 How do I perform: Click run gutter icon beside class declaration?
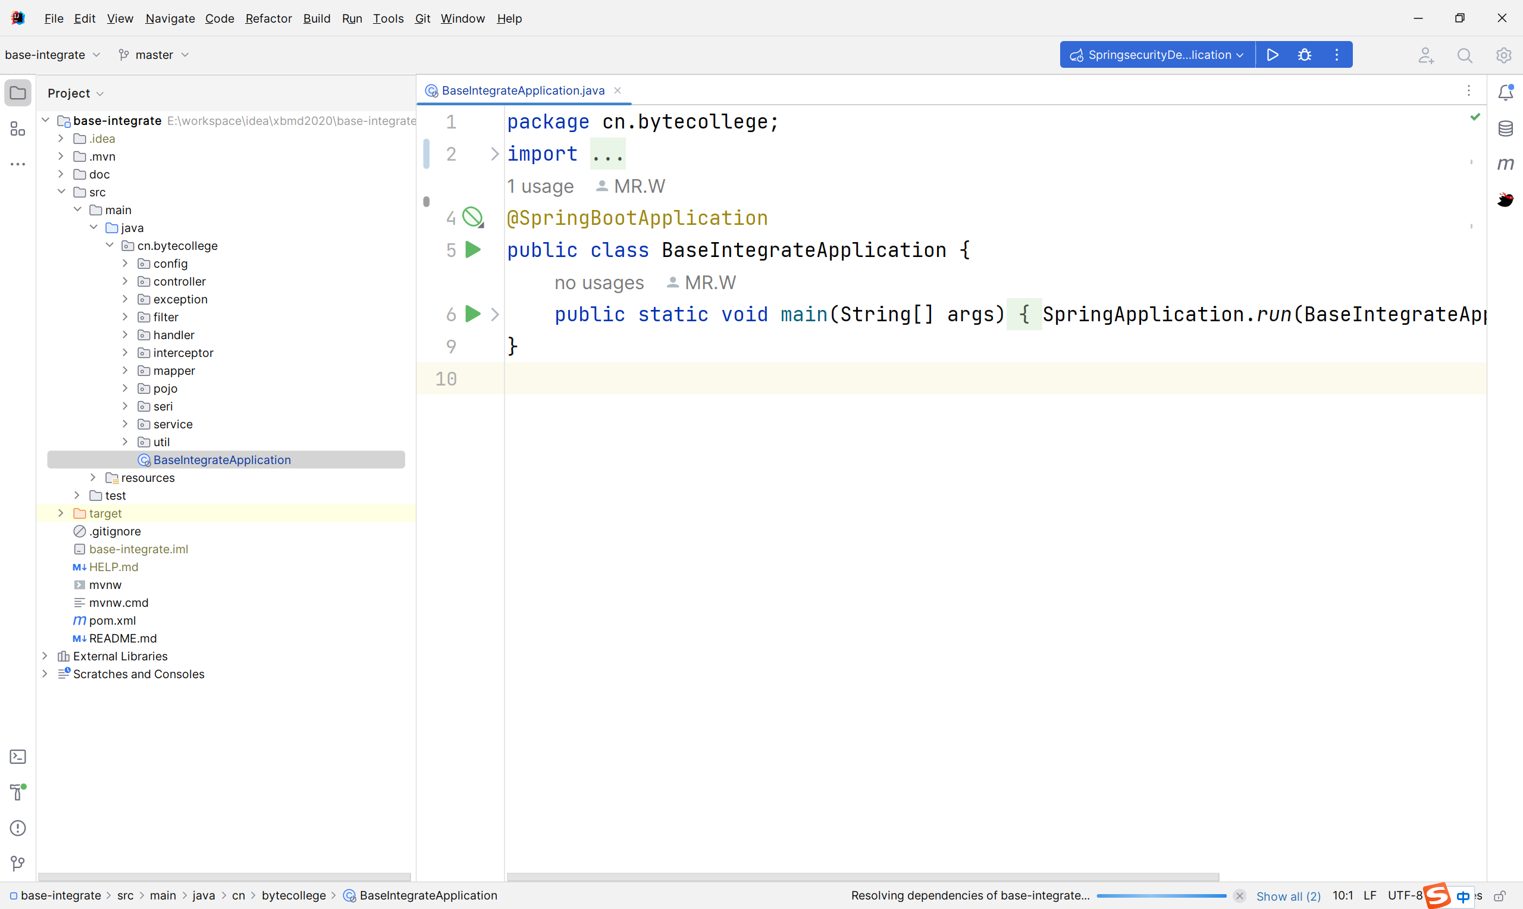472,250
